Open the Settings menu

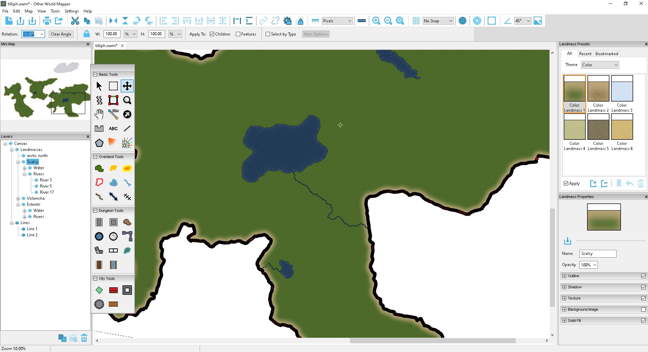71,11
